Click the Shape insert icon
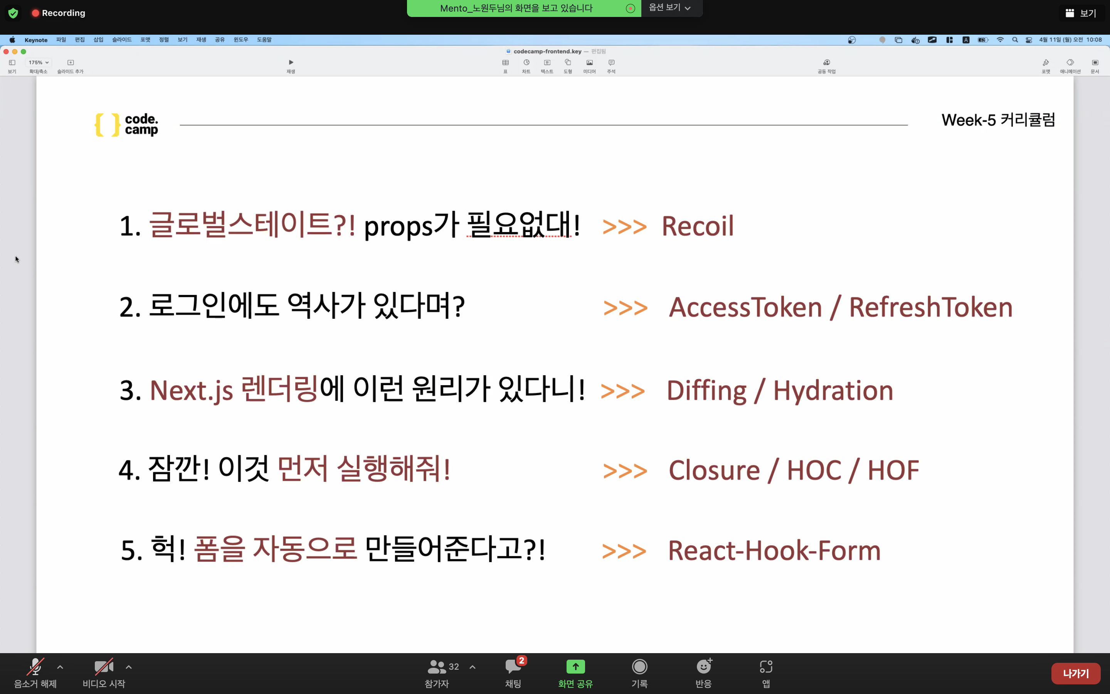 click(x=568, y=63)
